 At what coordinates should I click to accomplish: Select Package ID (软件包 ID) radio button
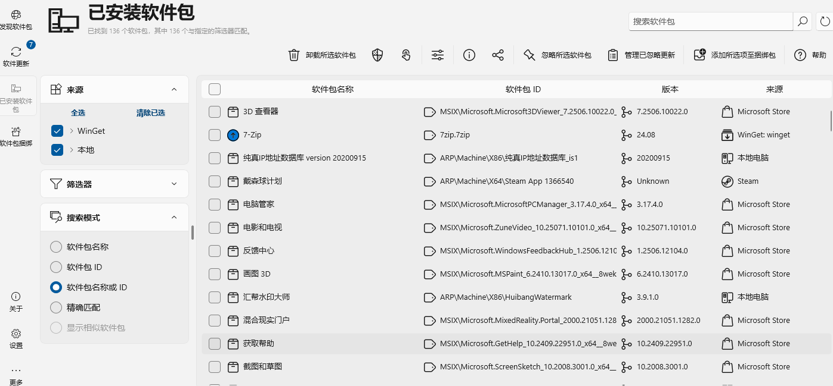[56, 267]
